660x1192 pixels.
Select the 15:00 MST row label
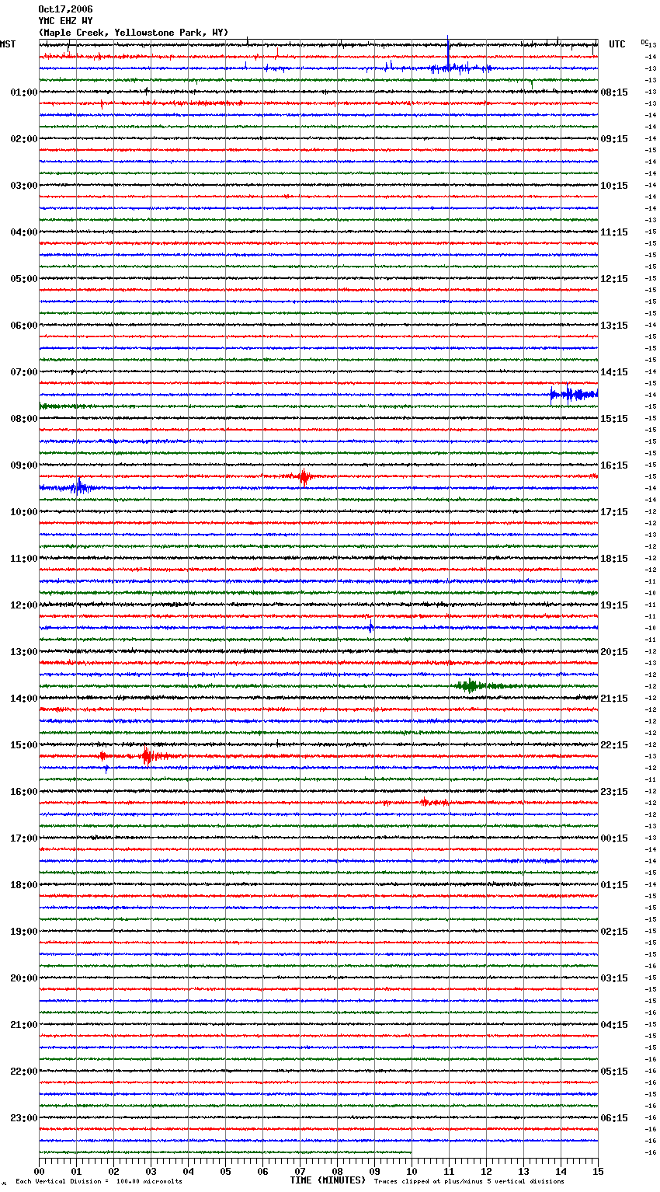pyautogui.click(x=24, y=745)
